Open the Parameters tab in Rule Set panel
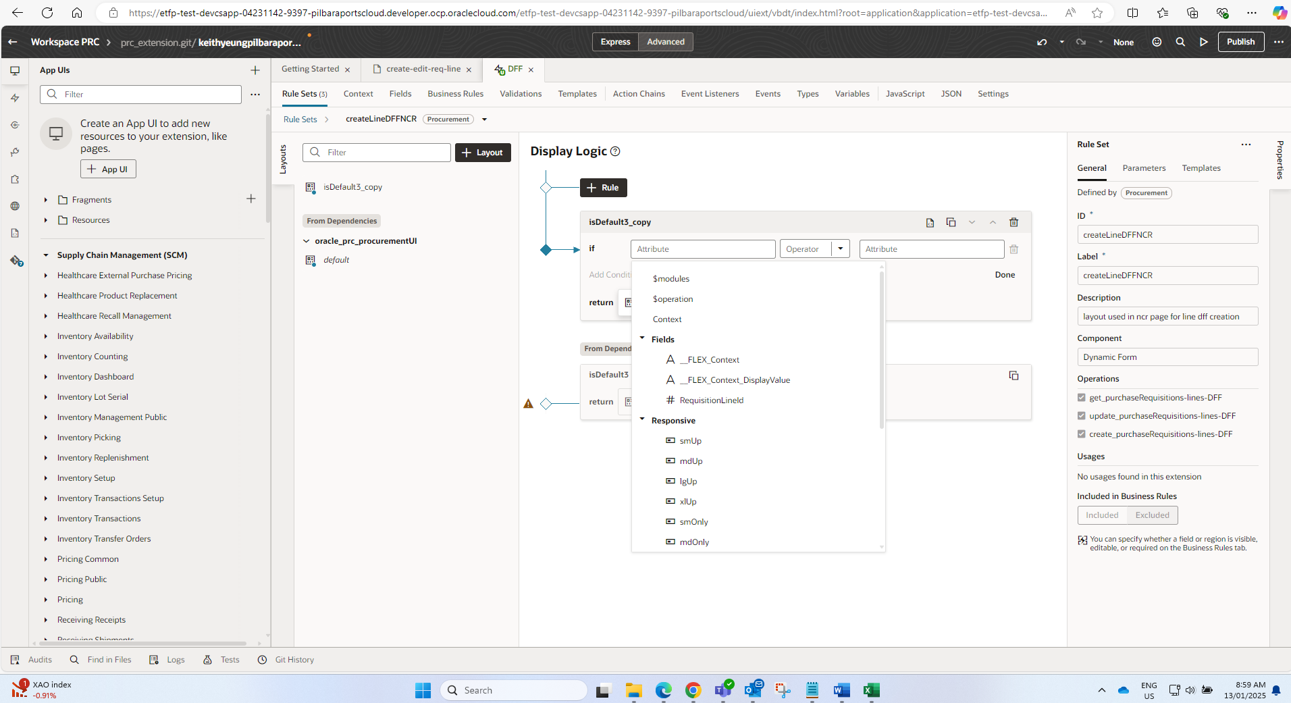 [x=1144, y=168]
